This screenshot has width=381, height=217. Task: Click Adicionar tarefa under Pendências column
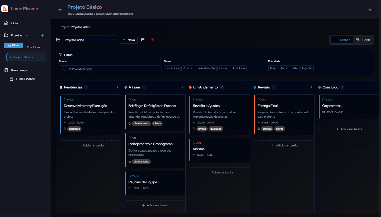[x=90, y=145]
